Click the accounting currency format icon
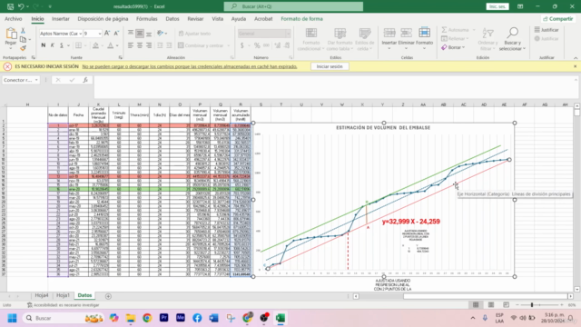 pyautogui.click(x=242, y=45)
